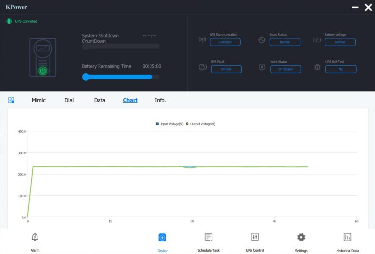Image resolution: width=375 pixels, height=254 pixels.
Task: Toggle Input Voltage(V) legend series
Action: [170, 124]
